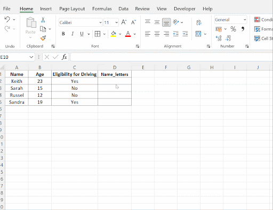
Task: Open the File tab
Action: 7,9
